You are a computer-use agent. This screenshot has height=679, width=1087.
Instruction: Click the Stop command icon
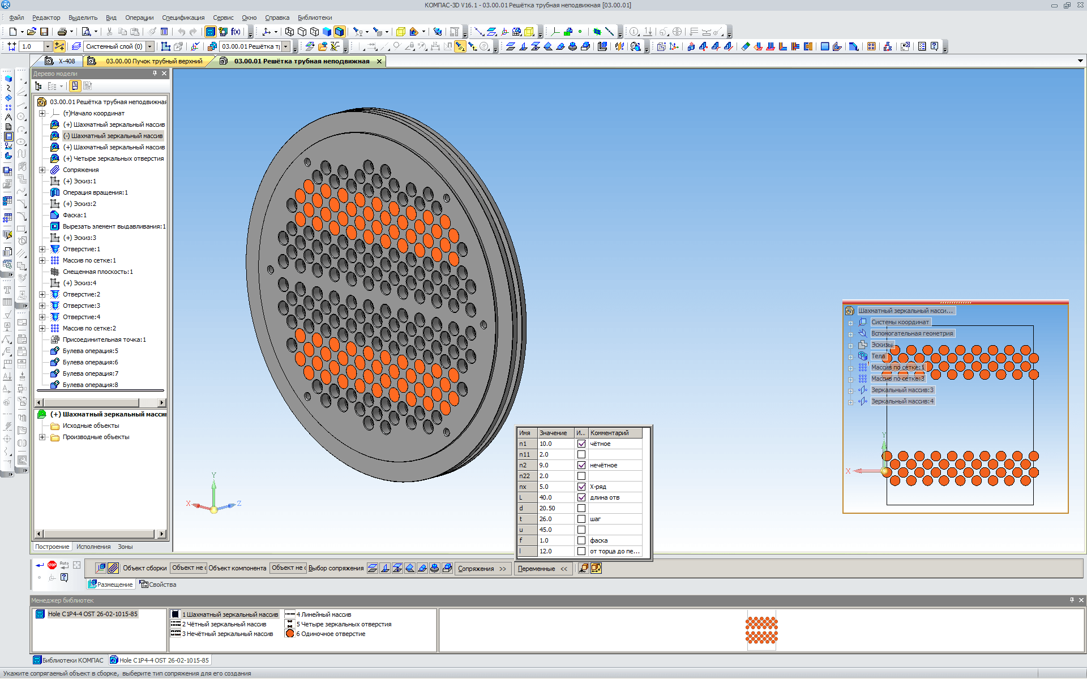(52, 565)
